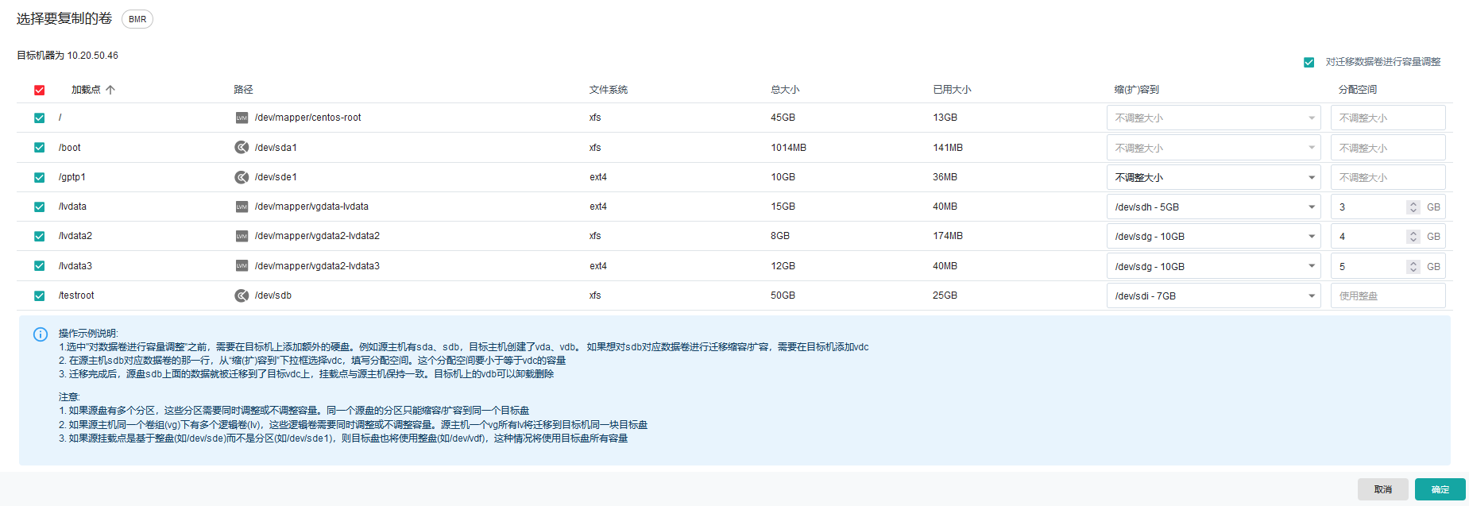Click the LVM icon beside /dev/mapper/vgdata-lvdata
This screenshot has width=1469, height=506.
coord(242,207)
